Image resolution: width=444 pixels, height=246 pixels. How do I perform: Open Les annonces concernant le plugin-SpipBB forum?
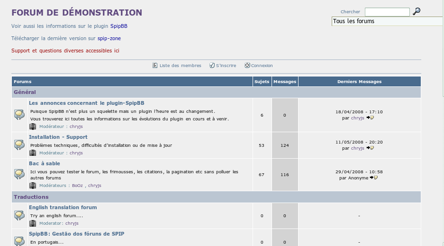86,102
